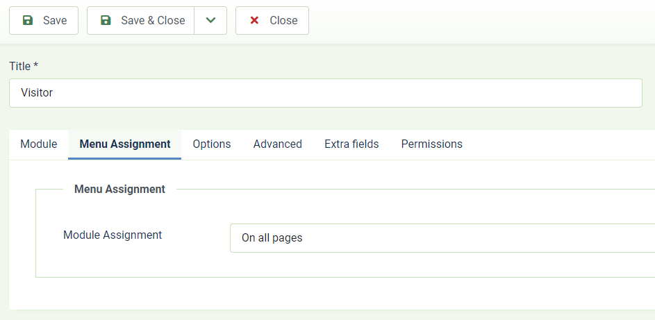Click the Menu Assignment fieldset legend
This screenshot has width=655, height=320.
120,189
